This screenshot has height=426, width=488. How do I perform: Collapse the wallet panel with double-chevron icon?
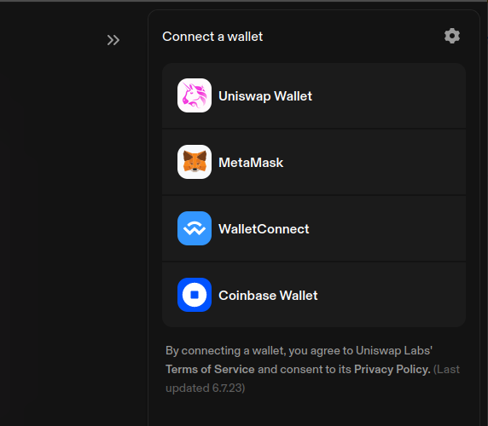(x=113, y=40)
